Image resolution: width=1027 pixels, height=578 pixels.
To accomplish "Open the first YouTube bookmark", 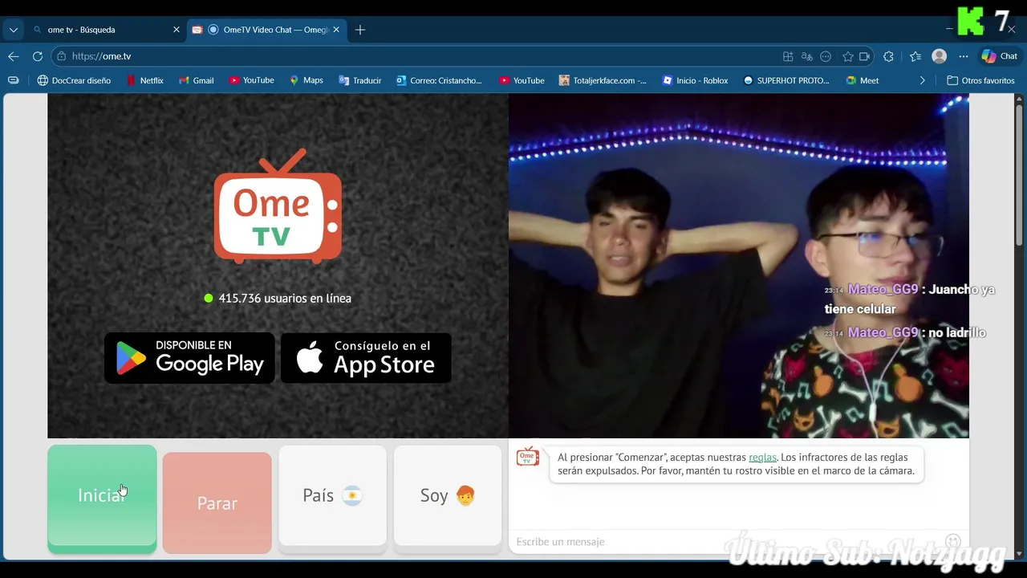I will pos(251,80).
